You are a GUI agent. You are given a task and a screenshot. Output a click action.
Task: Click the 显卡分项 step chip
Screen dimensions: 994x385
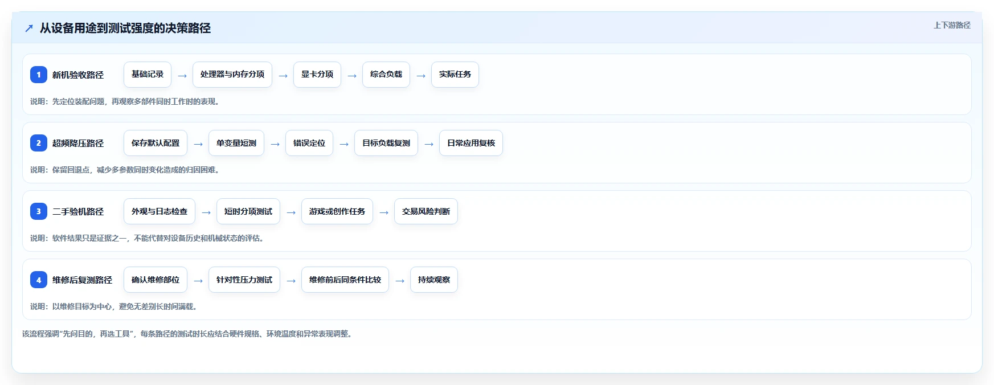[317, 75]
